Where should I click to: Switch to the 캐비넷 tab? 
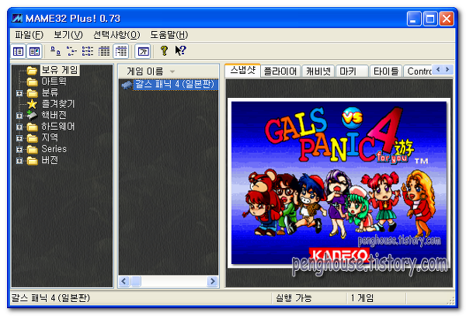point(318,71)
